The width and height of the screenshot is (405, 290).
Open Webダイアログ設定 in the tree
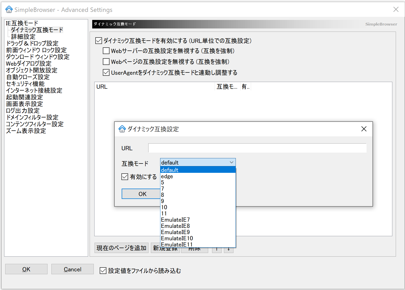point(29,64)
